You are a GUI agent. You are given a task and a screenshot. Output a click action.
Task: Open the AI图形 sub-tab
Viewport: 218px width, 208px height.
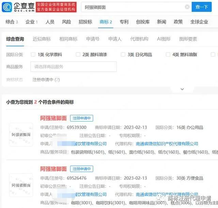(163, 39)
